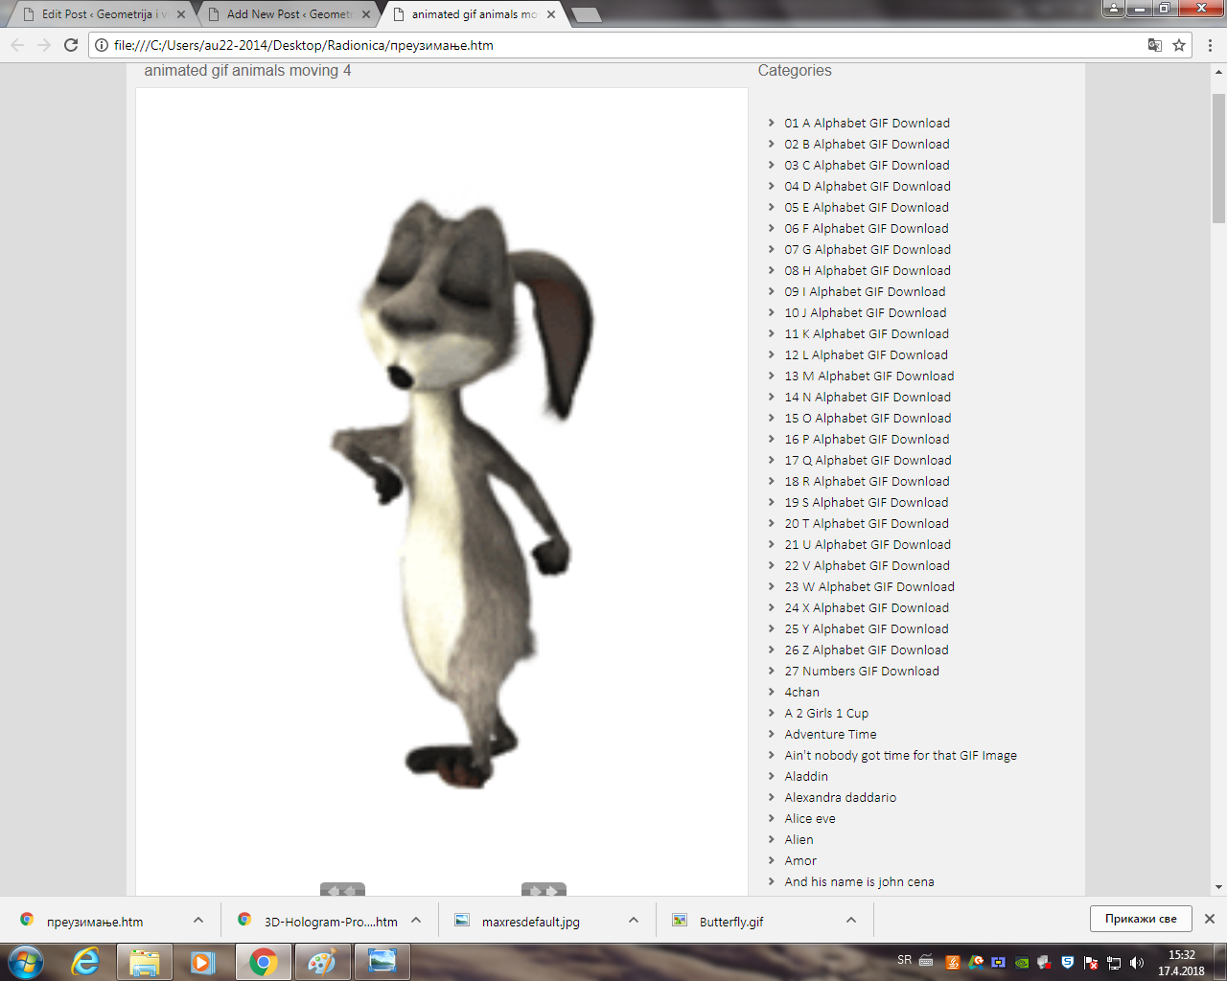Open the translate page icon in address bar
The width and height of the screenshot is (1227, 981).
1155,45
